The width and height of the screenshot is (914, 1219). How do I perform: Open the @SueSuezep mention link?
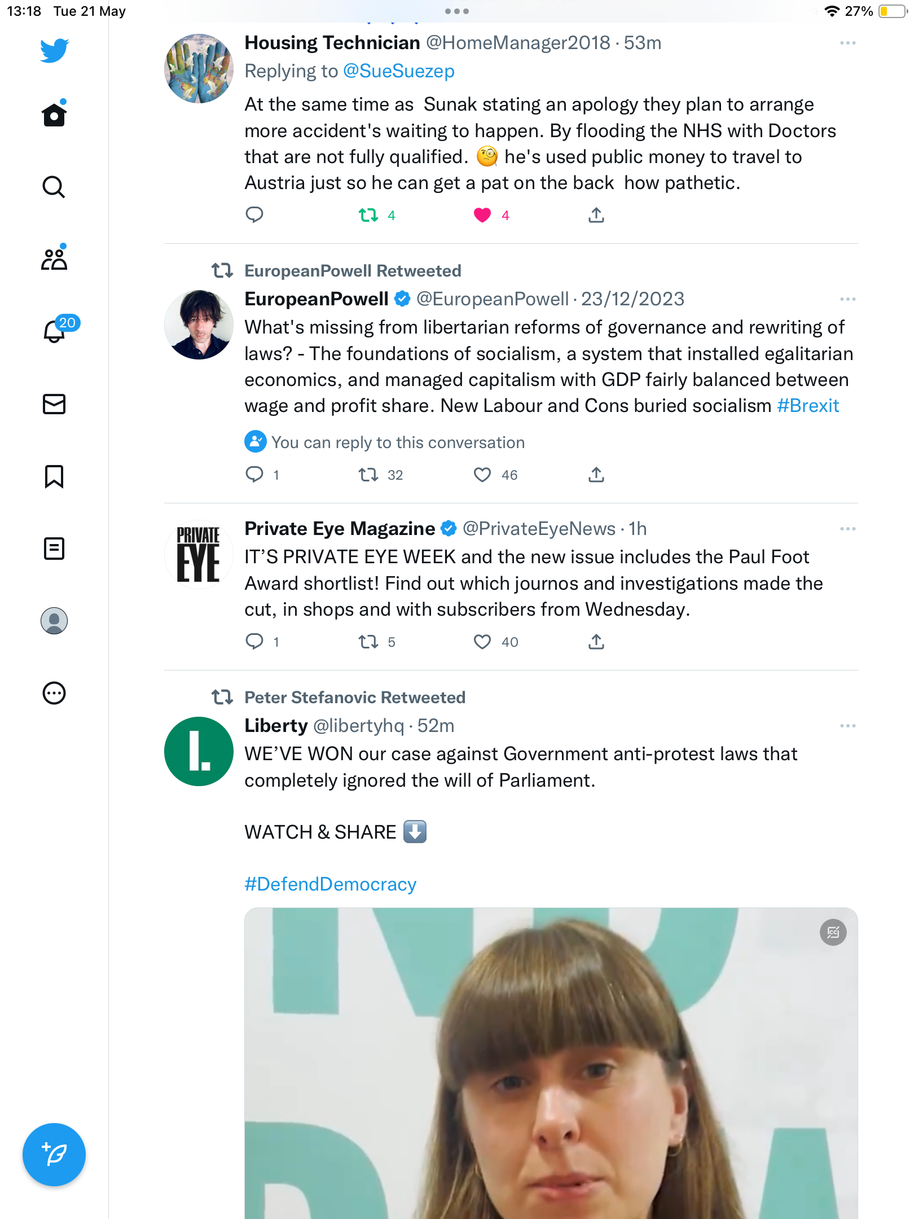click(399, 71)
